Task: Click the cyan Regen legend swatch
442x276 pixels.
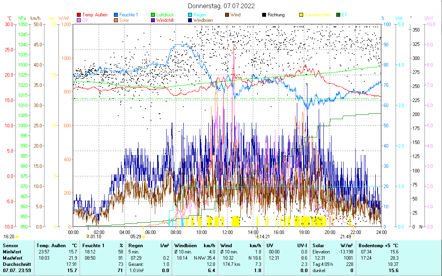Action: [190, 15]
